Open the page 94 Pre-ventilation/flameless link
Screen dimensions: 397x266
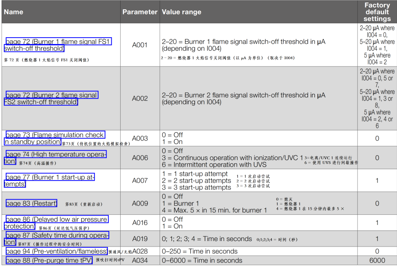point(56,251)
